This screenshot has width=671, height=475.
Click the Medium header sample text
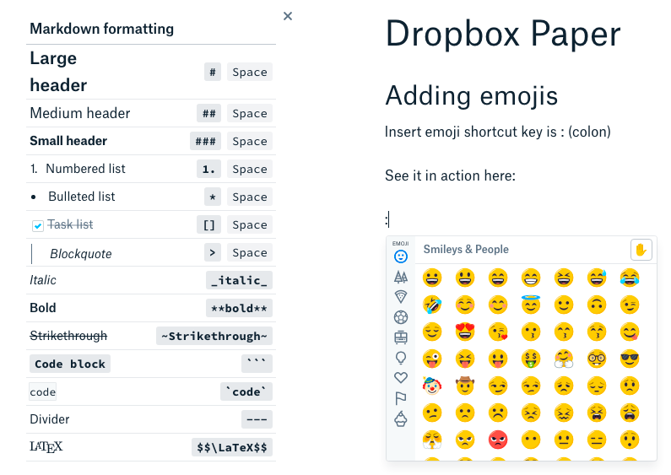coord(80,113)
